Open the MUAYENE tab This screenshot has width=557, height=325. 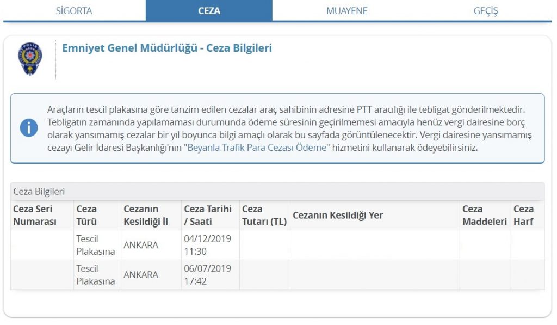346,11
